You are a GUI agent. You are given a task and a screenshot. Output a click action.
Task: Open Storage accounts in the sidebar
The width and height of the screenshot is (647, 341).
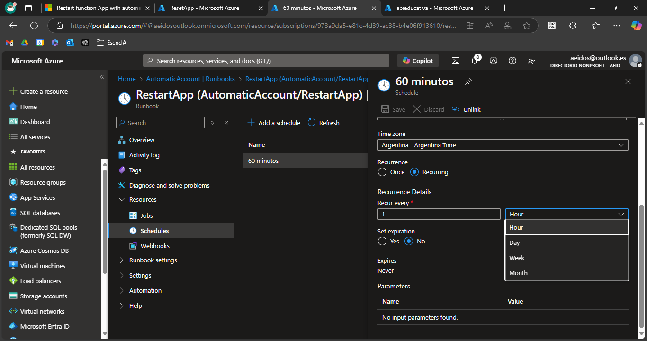pyautogui.click(x=44, y=296)
